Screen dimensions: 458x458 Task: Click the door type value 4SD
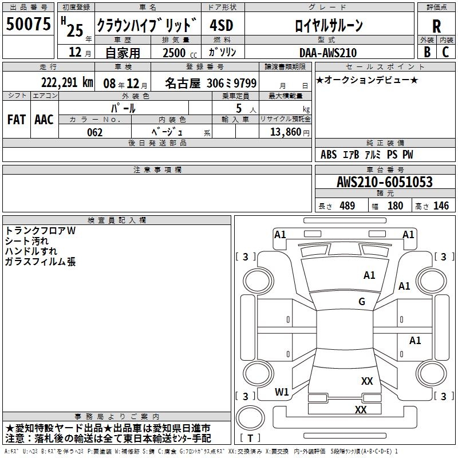(222, 25)
